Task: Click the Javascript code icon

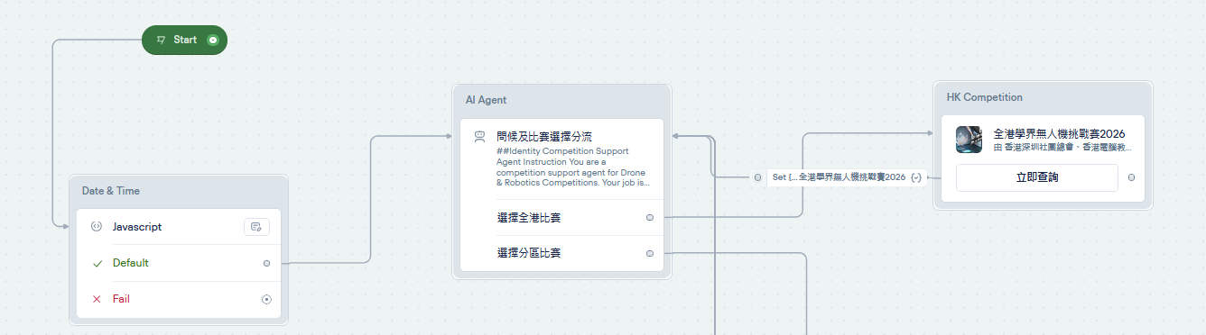Action: 97,227
